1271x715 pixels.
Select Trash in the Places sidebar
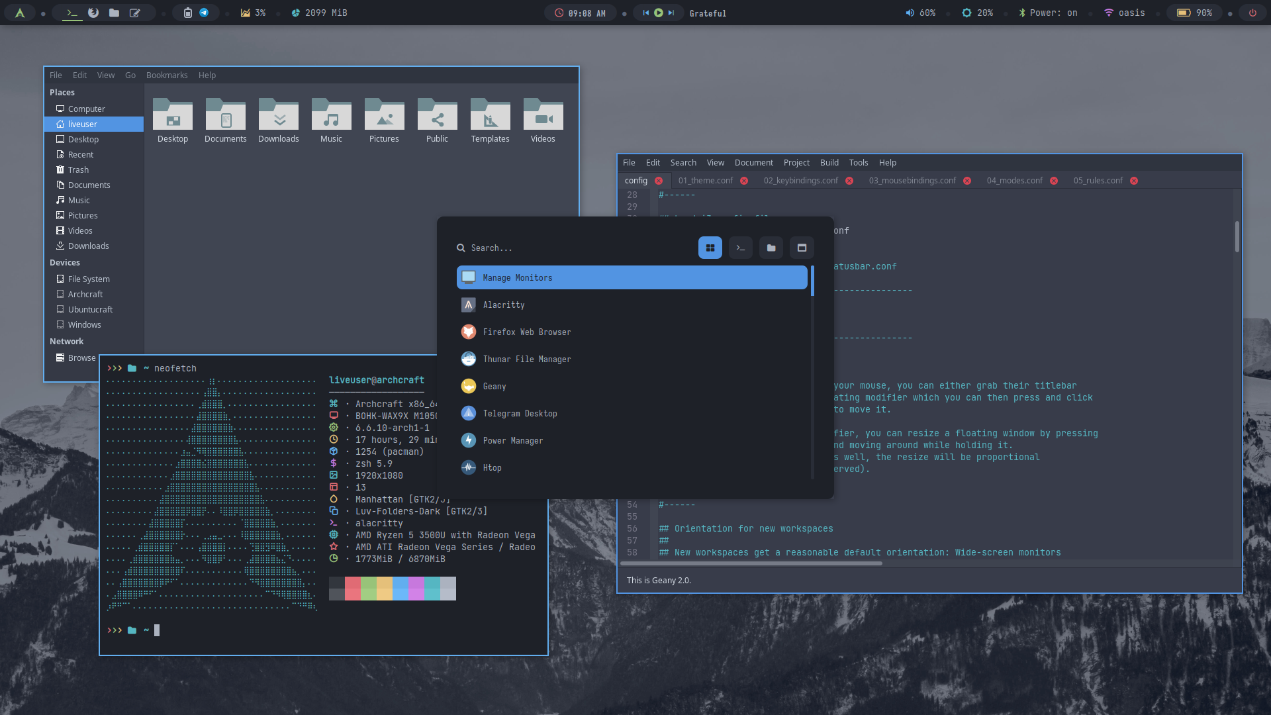(x=78, y=169)
